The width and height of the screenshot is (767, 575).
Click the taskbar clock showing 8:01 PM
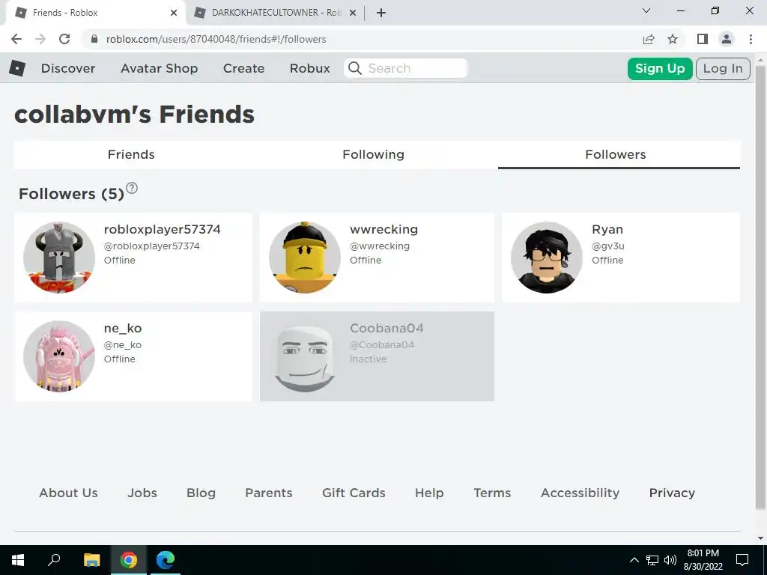pos(703,560)
